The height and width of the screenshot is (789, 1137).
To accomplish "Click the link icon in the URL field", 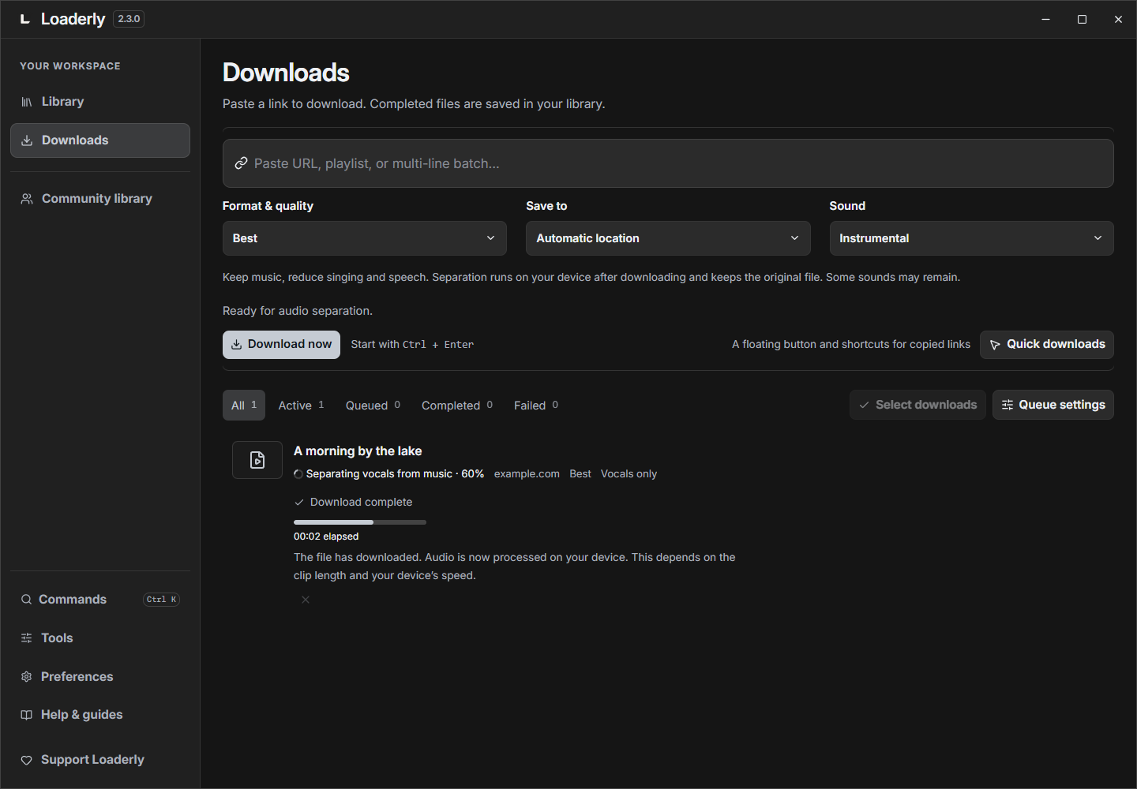I will [242, 163].
